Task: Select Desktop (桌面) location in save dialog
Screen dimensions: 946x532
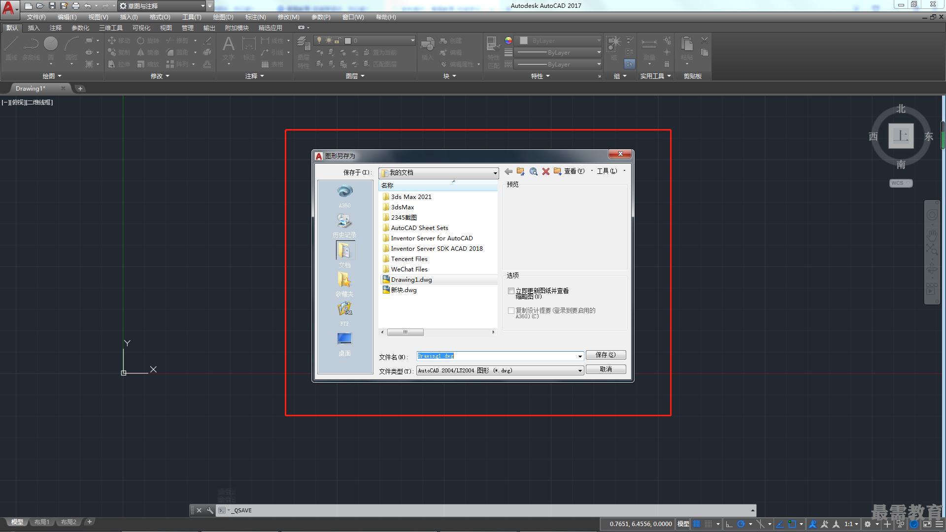Action: 344,343
